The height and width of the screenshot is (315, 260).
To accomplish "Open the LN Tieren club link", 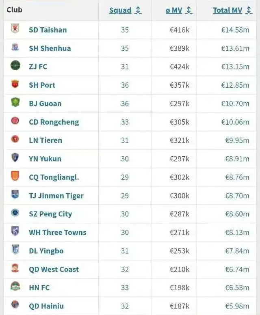I will point(45,140).
